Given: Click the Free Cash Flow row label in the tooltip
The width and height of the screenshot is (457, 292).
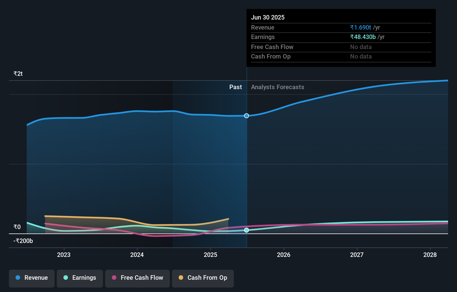Looking at the screenshot, I should tap(272, 47).
